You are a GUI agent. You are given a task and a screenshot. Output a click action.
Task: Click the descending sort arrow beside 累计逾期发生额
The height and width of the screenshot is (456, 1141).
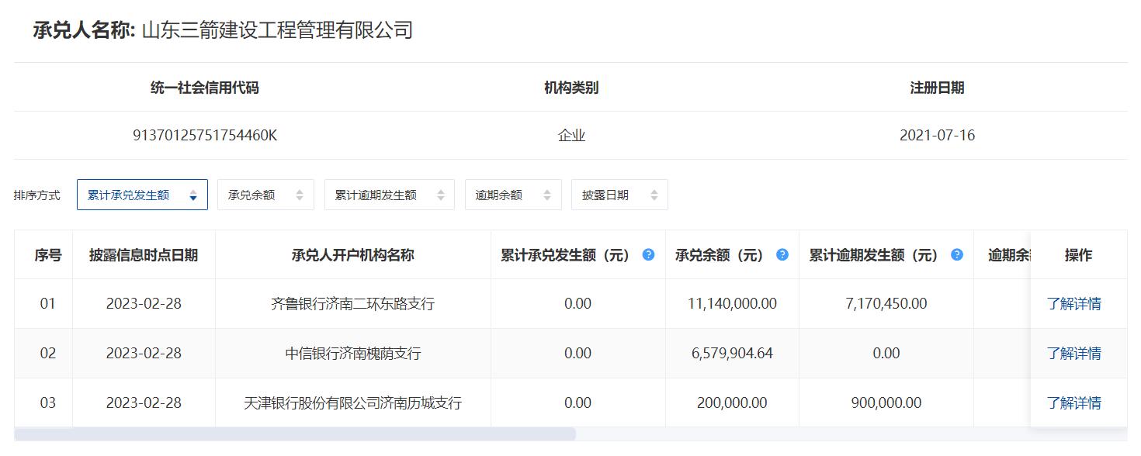click(x=442, y=199)
